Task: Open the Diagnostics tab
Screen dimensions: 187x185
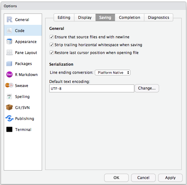Action: pos(158,17)
